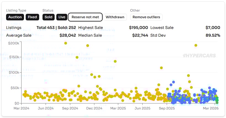Click the $200k y-axis label
This screenshot has width=226, height=118.
[x=13, y=43]
